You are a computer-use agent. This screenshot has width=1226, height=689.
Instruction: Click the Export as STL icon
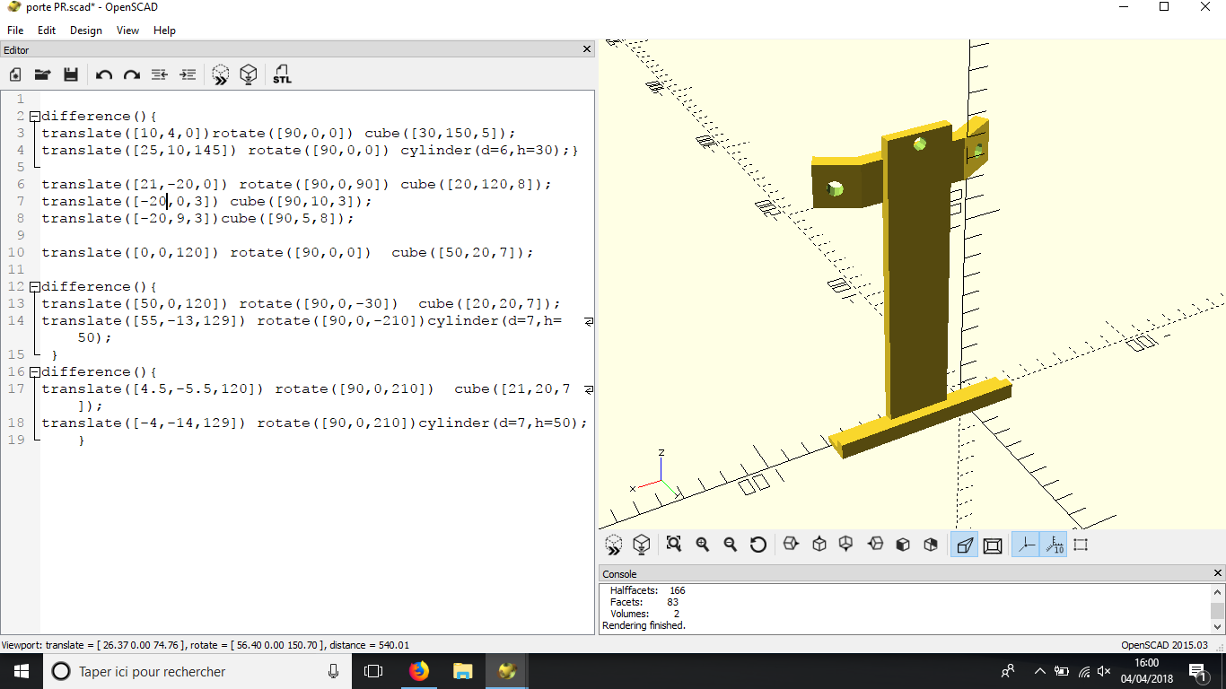[x=282, y=74]
